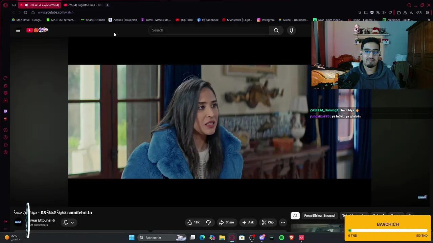433x243 pixels.
Task: Open the Twitch icon in Opera sidebar
Action: point(5,111)
